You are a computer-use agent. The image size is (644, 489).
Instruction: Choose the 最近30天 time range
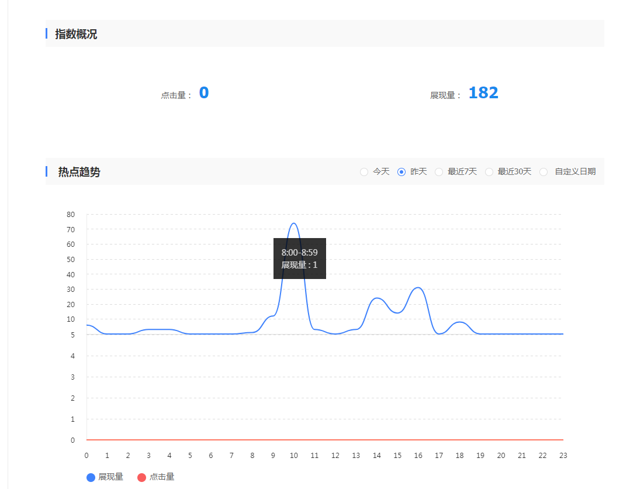(489, 172)
